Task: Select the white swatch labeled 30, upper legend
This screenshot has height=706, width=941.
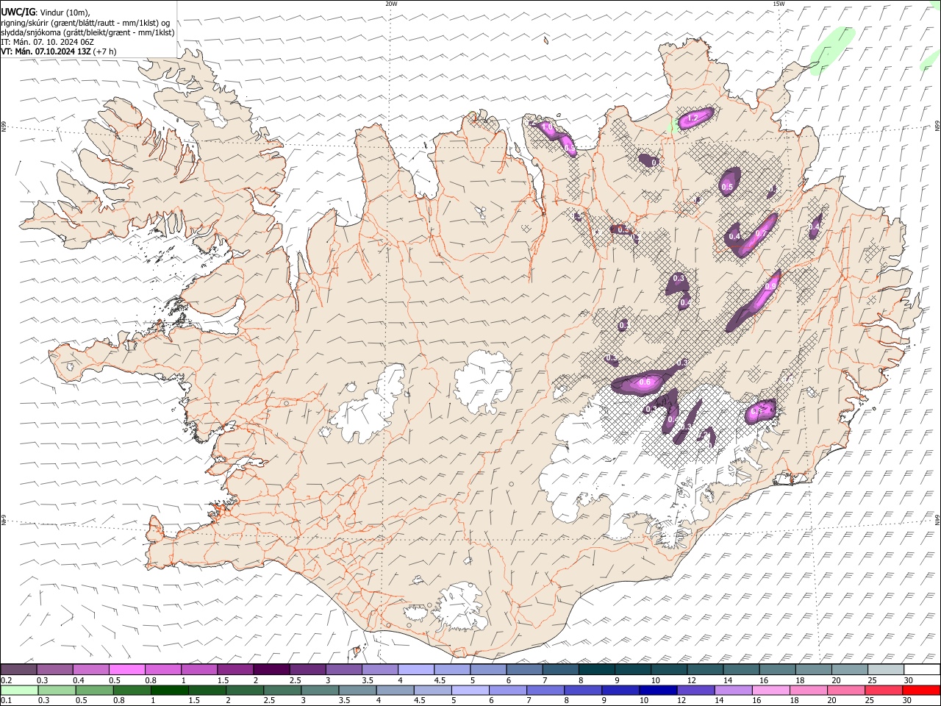Action: pos(921,669)
